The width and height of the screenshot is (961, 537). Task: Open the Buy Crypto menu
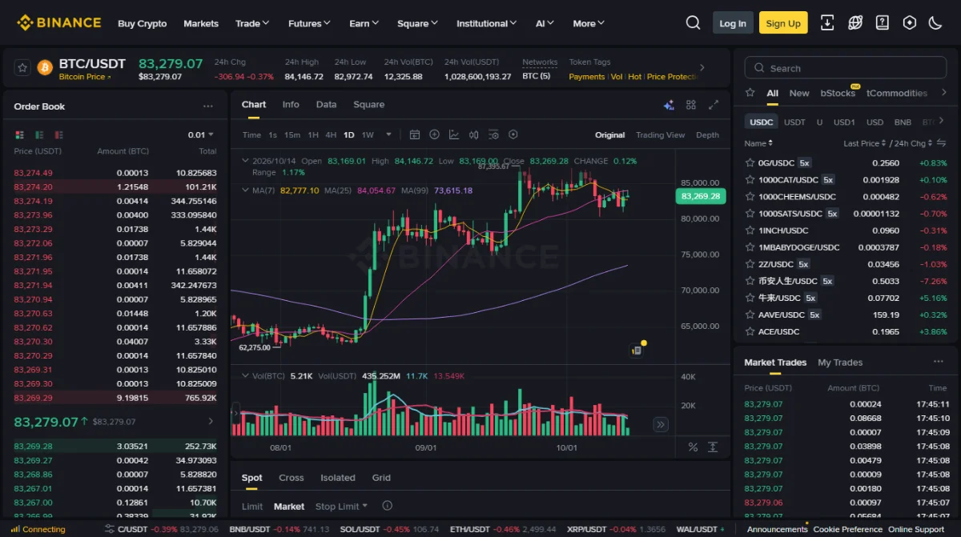pos(143,23)
